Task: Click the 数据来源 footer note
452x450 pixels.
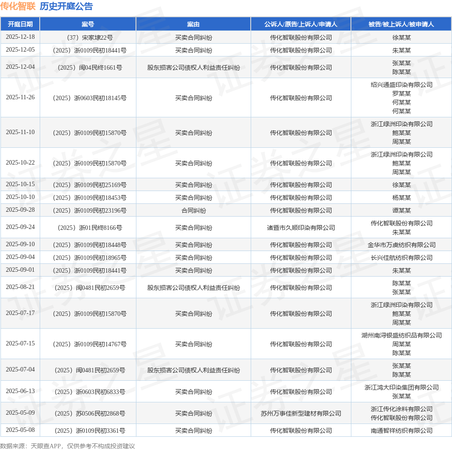Action: 68,446
